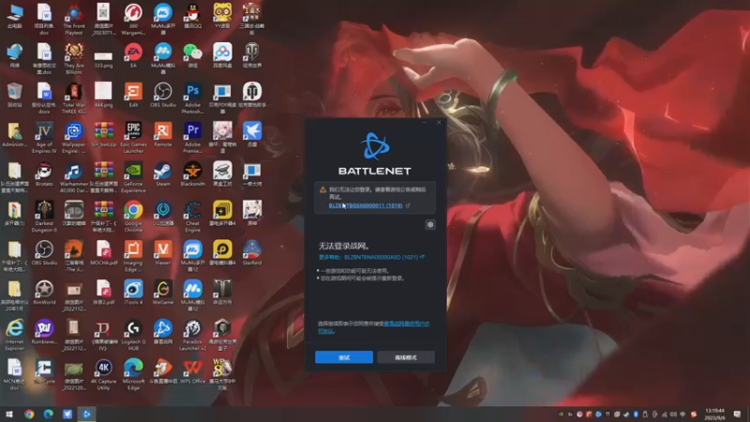
Task: Select the Blacksmith desktop icon
Action: [x=193, y=174]
